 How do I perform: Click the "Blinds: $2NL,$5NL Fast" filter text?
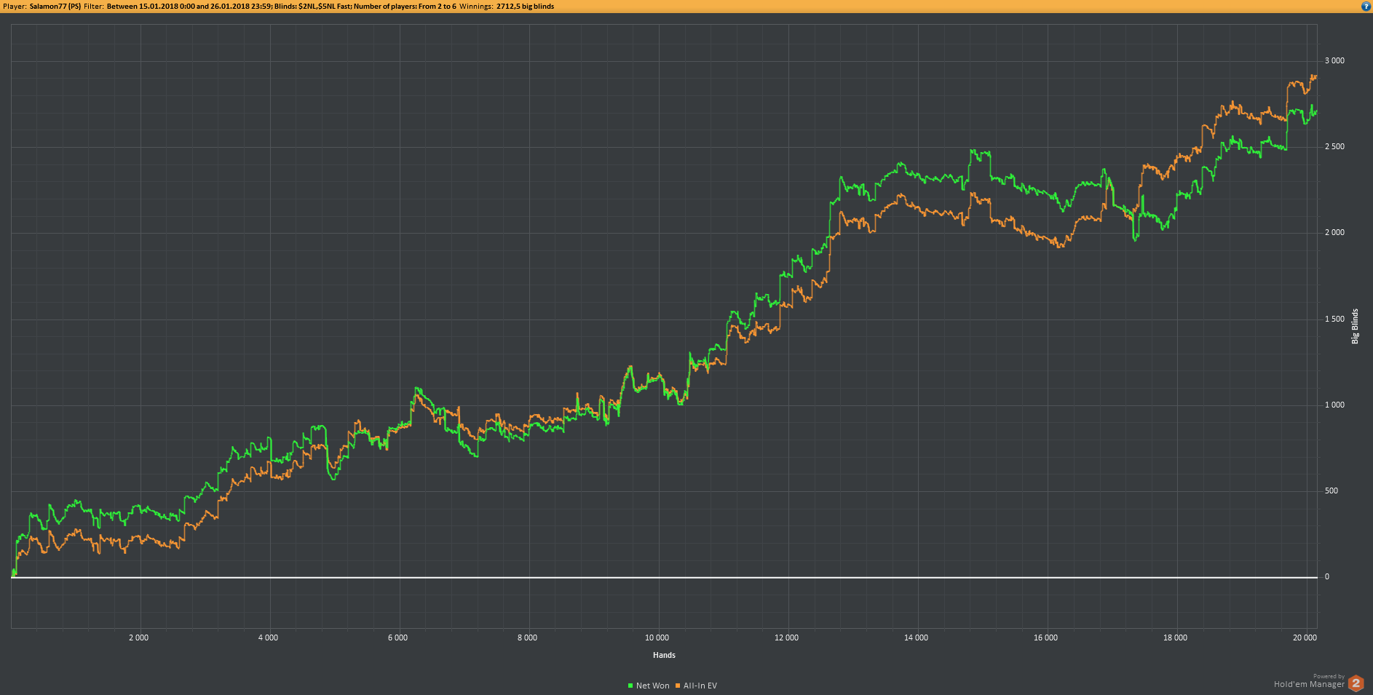(x=312, y=7)
